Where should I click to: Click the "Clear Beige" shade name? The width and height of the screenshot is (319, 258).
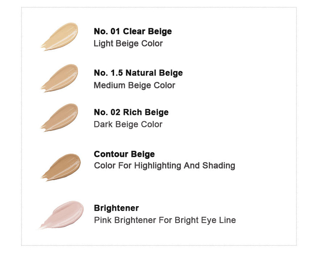click(147, 31)
